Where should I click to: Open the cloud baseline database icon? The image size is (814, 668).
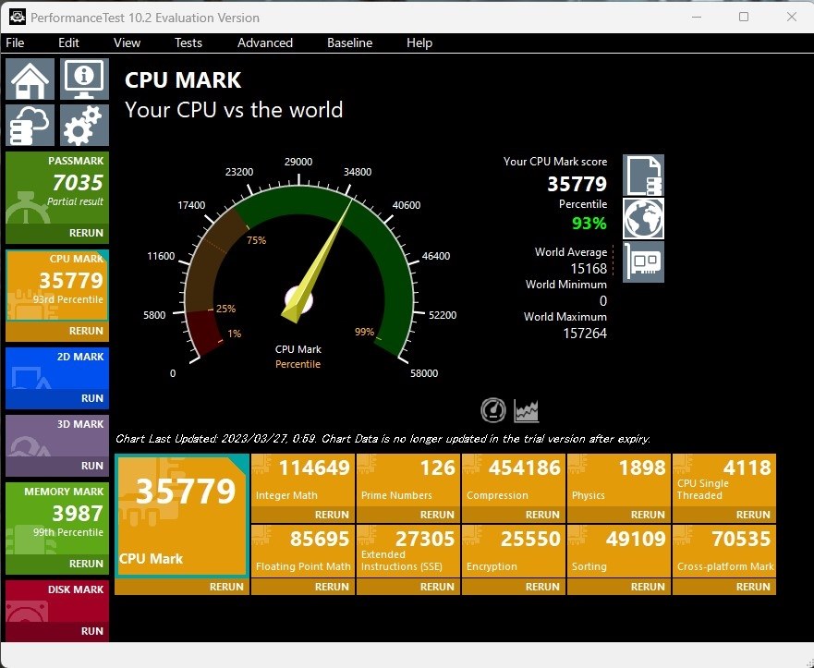coord(30,125)
